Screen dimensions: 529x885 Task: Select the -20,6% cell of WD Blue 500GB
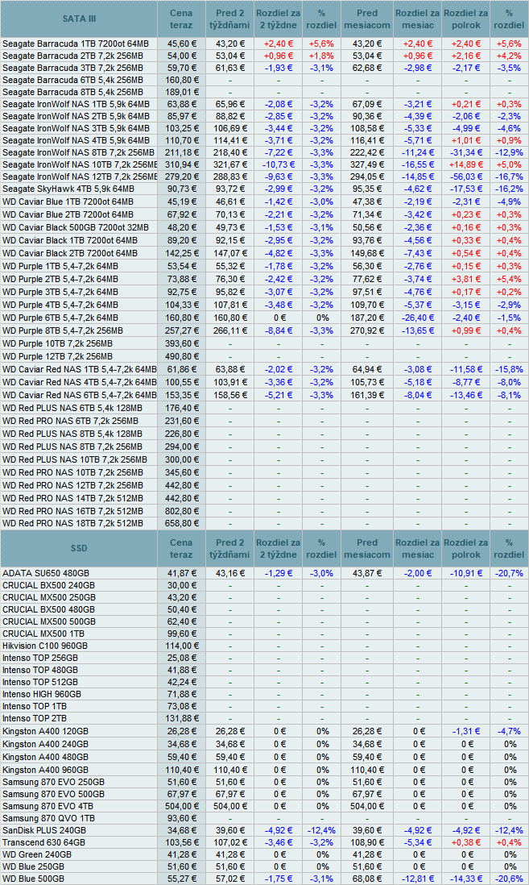click(x=509, y=879)
